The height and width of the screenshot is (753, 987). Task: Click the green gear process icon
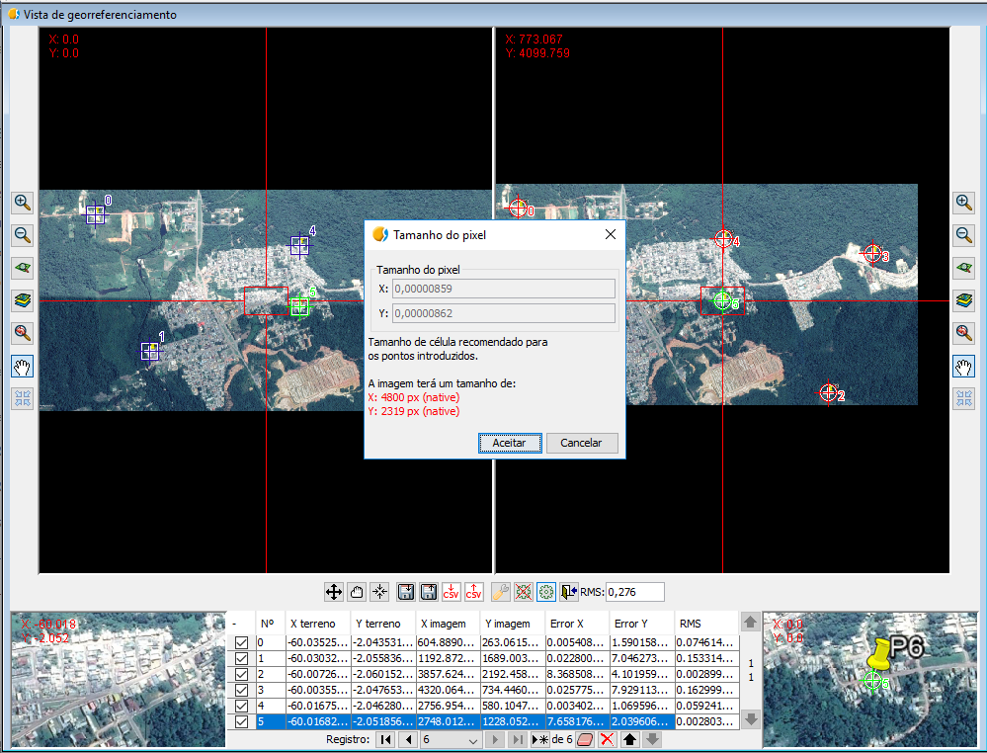click(x=546, y=592)
